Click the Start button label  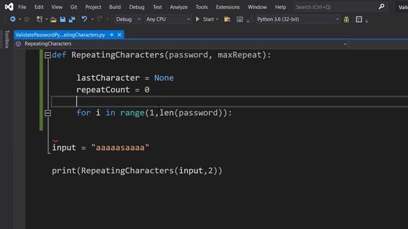(208, 19)
